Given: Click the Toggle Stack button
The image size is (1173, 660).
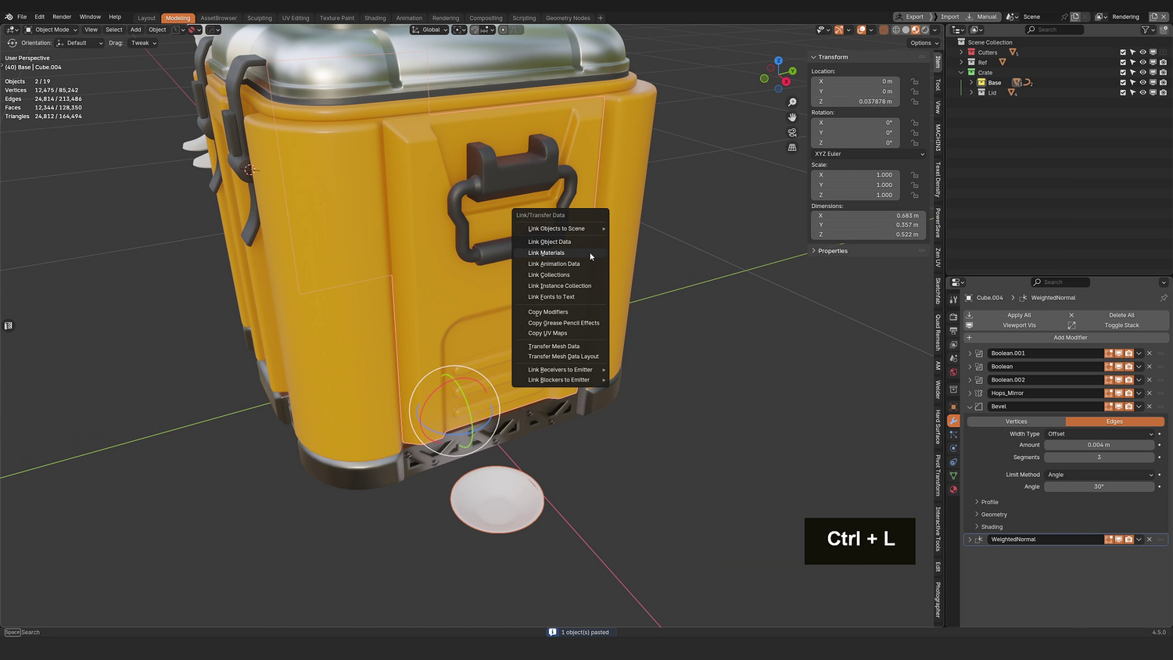Looking at the screenshot, I should pos(1121,325).
